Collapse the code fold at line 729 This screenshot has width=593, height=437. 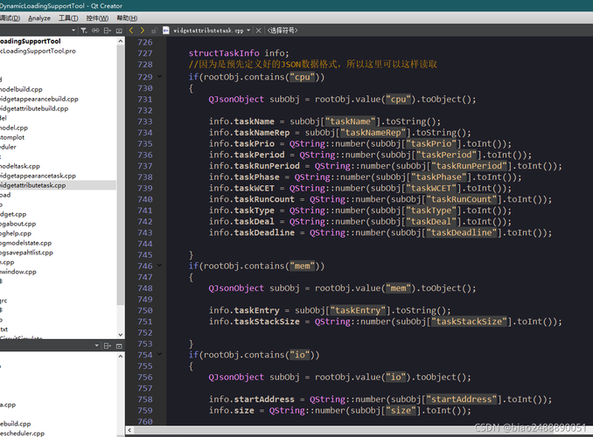coord(159,76)
